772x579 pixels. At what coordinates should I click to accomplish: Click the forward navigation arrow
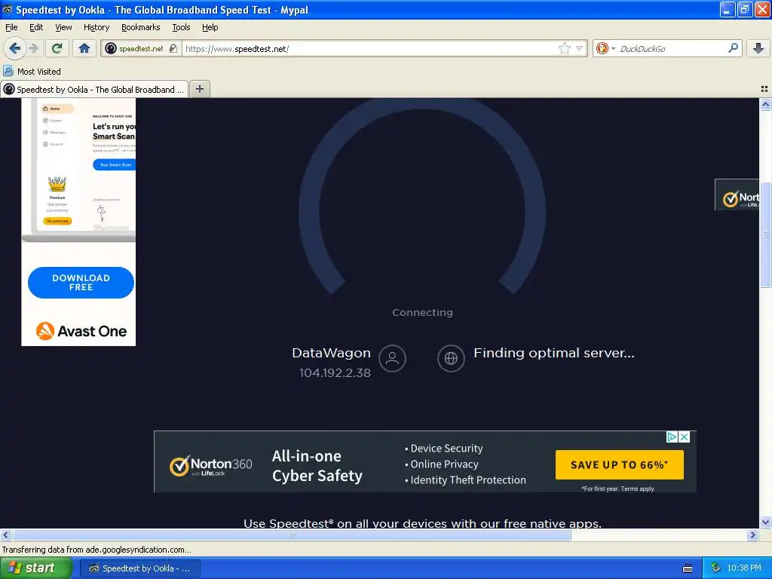click(x=34, y=48)
